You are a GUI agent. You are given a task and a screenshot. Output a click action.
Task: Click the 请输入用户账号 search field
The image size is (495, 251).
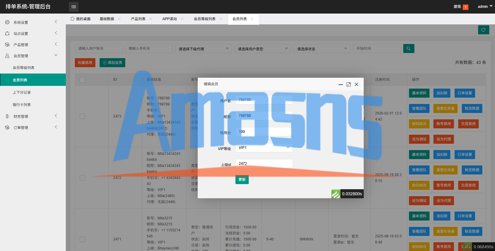99,49
